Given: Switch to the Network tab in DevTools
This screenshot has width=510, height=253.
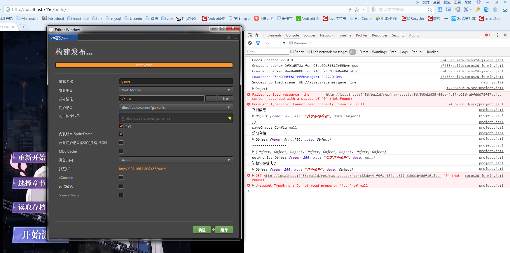Looking at the screenshot, I should [x=326, y=35].
